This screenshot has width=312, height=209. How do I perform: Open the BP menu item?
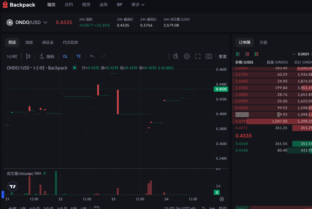click(x=120, y=5)
